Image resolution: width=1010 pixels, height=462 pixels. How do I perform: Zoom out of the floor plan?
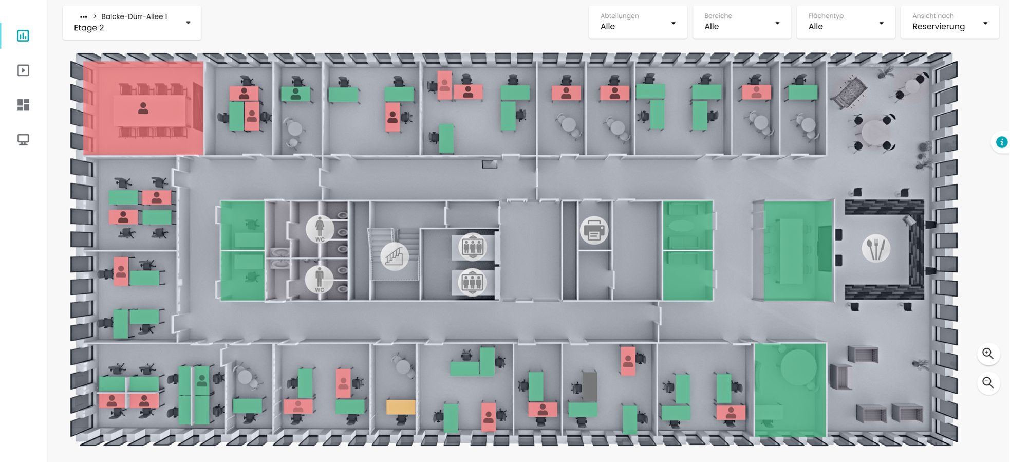tap(988, 383)
